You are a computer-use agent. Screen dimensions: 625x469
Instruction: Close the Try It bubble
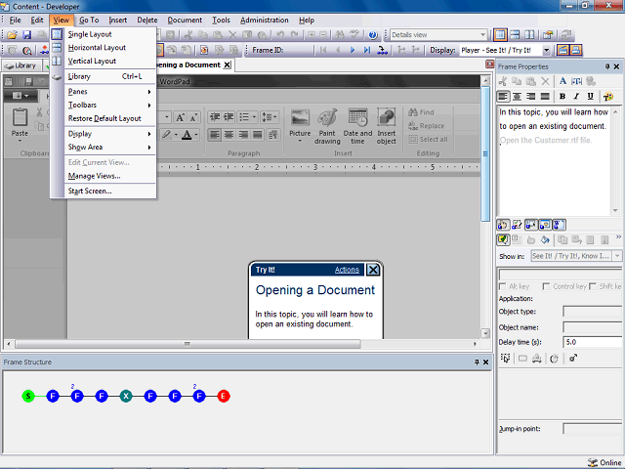(373, 270)
